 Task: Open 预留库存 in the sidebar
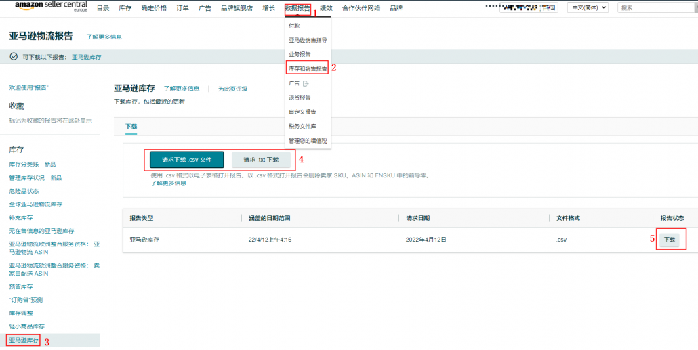21,287
